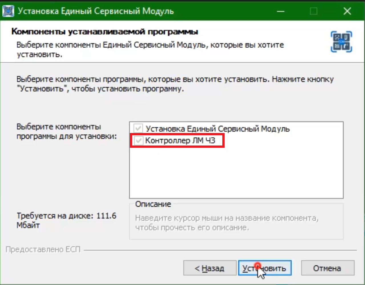365x285 pixels.
Task: Click the greyed-out maximize window button
Action: [314, 11]
